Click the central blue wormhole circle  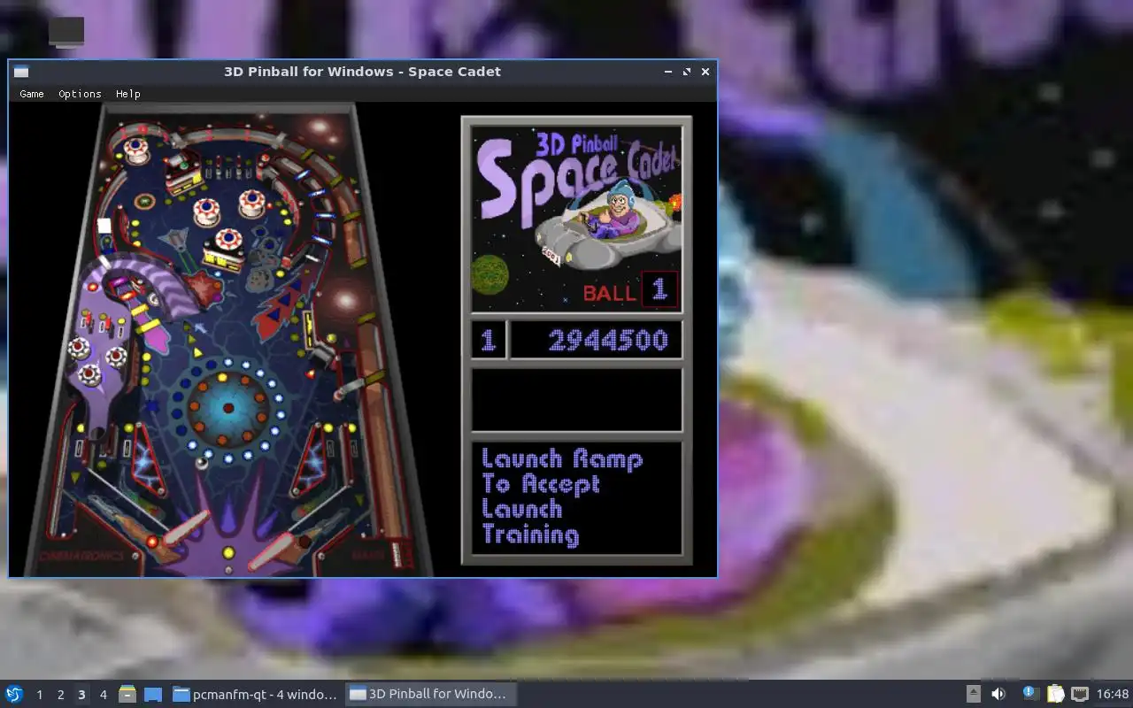[227, 408]
